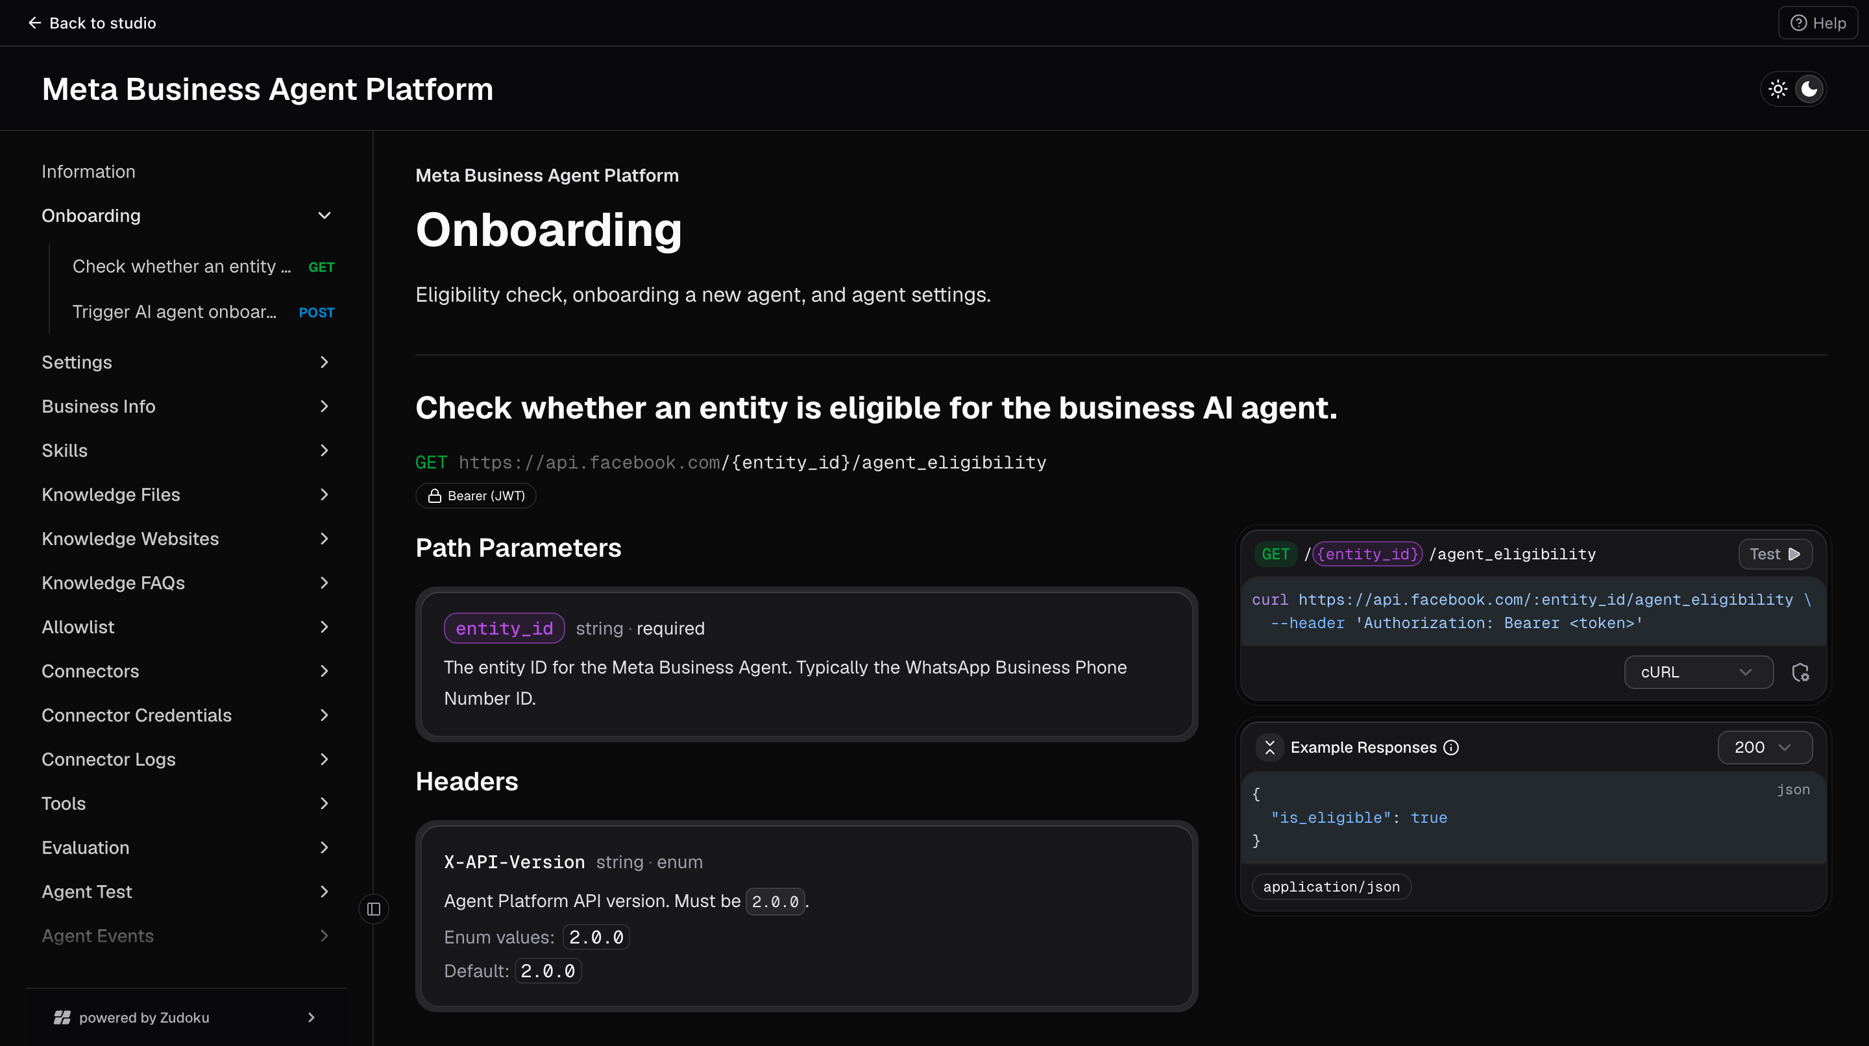Screen dimensions: 1869x1046
Task: Click the endpoint URL path text
Action: click(752, 463)
